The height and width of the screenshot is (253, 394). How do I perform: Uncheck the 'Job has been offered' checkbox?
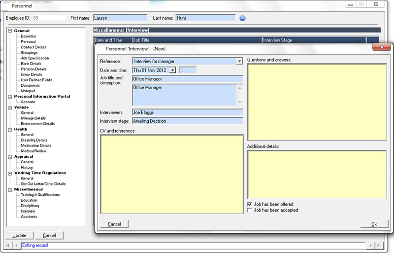[x=250, y=204]
